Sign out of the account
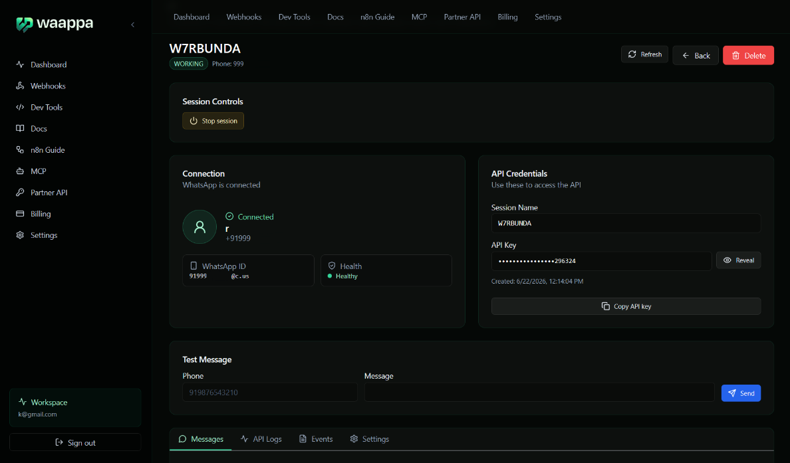This screenshot has height=463, width=790. [75, 442]
